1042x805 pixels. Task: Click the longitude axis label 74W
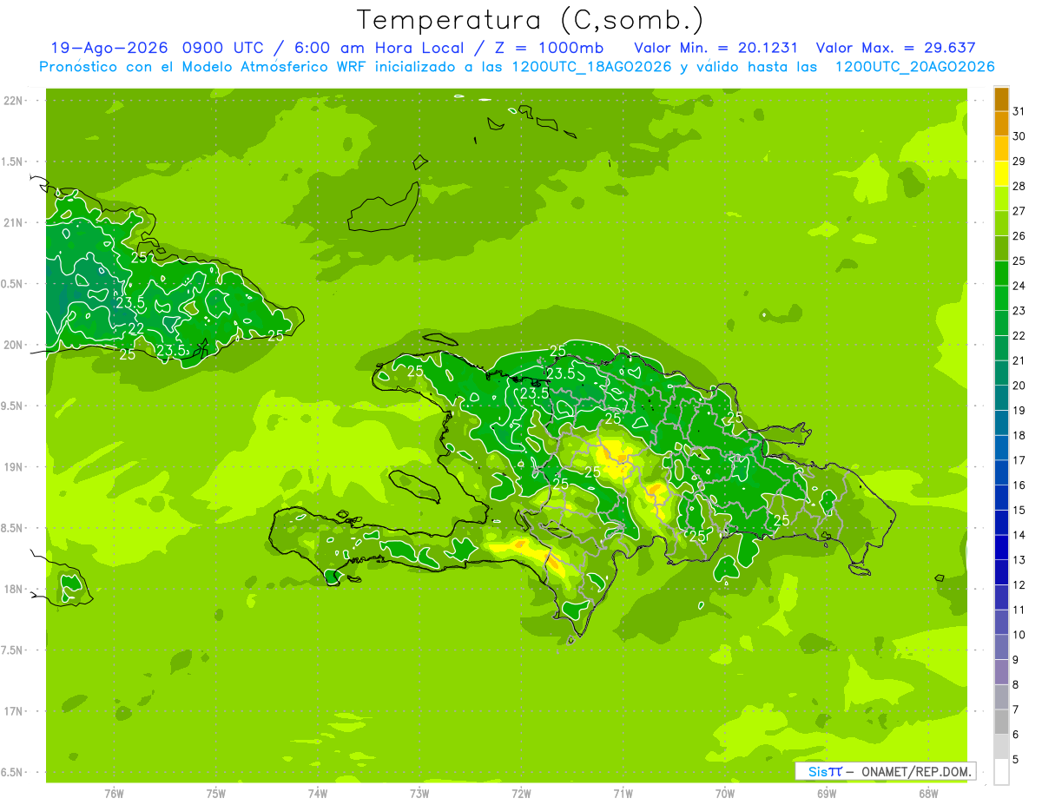[x=318, y=793]
